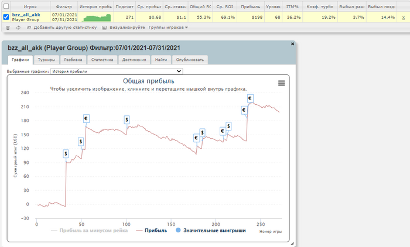Image resolution: width=410 pixels, height=247 pixels.
Task: Sort by the Фильтр column header
Action: point(64,6)
